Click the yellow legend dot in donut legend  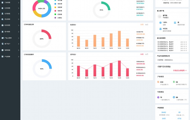[x=55, y=7]
